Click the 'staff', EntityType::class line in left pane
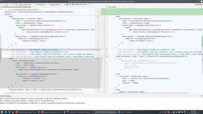 [x=24, y=61]
